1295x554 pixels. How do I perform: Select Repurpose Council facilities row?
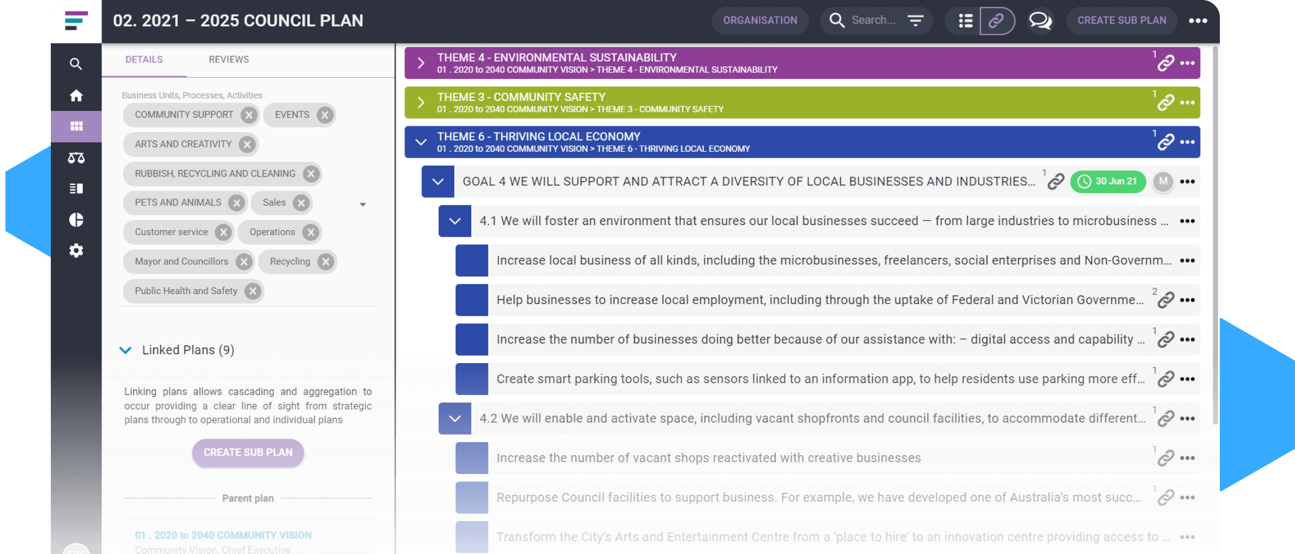pyautogui.click(x=828, y=498)
